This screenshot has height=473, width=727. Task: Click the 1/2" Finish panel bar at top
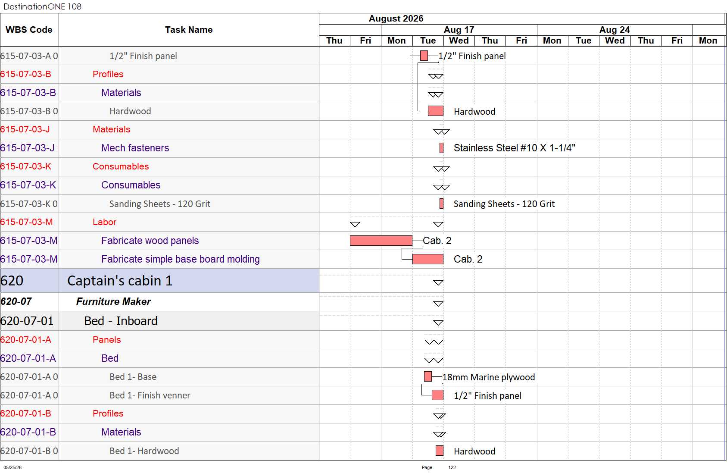[424, 56]
